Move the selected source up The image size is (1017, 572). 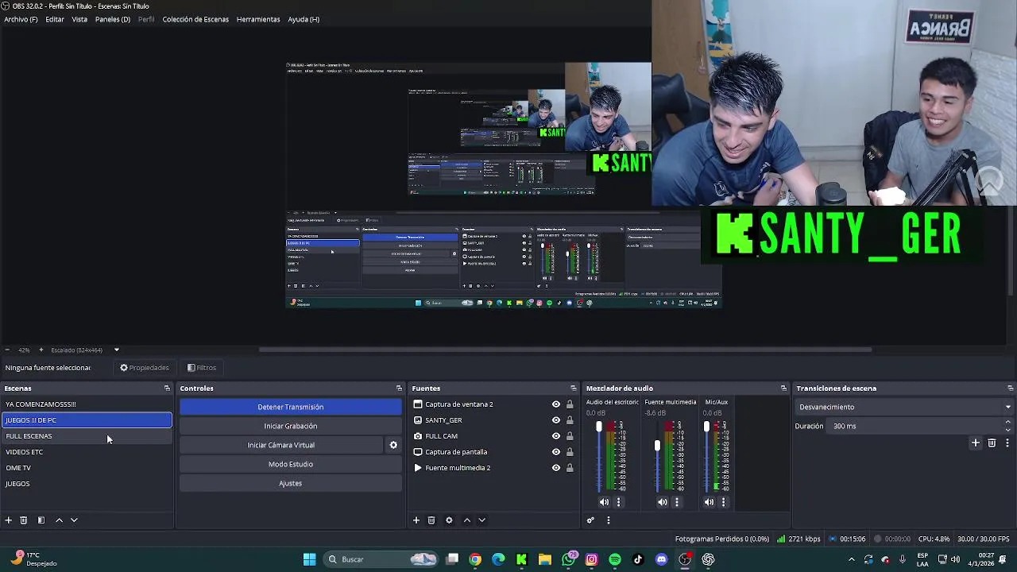pos(466,520)
